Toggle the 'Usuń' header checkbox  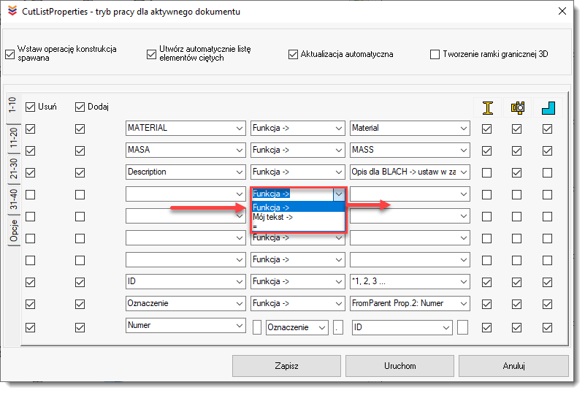pyautogui.click(x=30, y=107)
